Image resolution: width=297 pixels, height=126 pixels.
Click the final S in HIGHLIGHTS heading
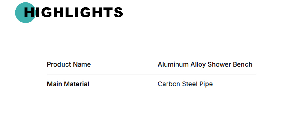pyautogui.click(x=117, y=13)
